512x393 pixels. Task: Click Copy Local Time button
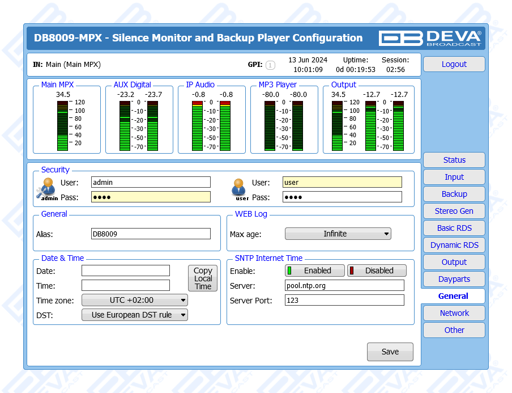(x=203, y=278)
